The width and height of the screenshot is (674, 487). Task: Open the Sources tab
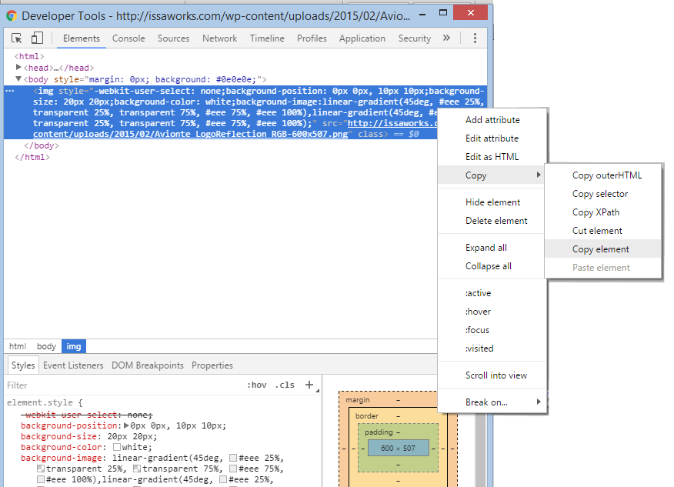173,38
